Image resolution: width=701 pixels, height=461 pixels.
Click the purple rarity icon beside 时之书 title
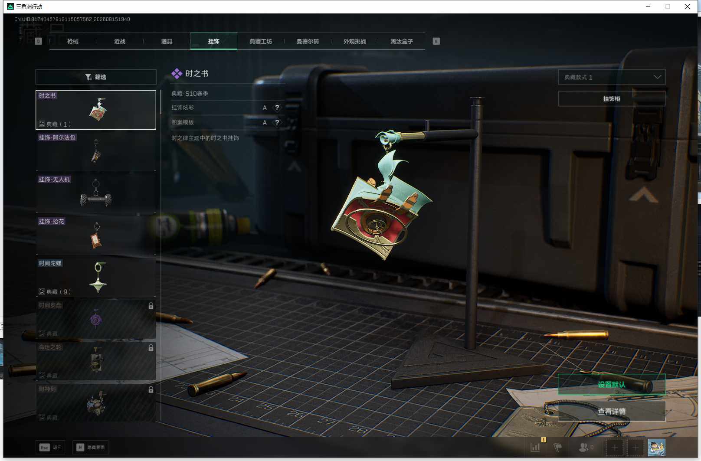(x=177, y=74)
